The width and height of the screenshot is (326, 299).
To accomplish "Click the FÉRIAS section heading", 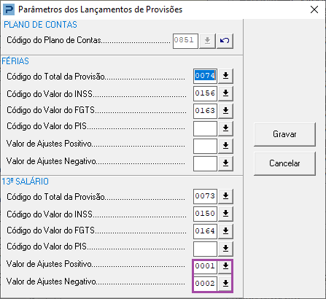I will 15,61.
